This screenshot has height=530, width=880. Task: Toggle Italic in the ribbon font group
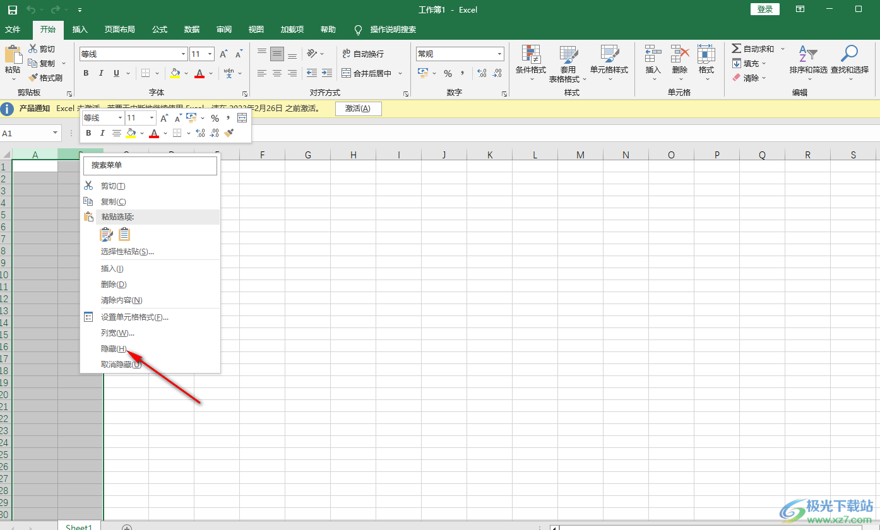[x=102, y=73]
